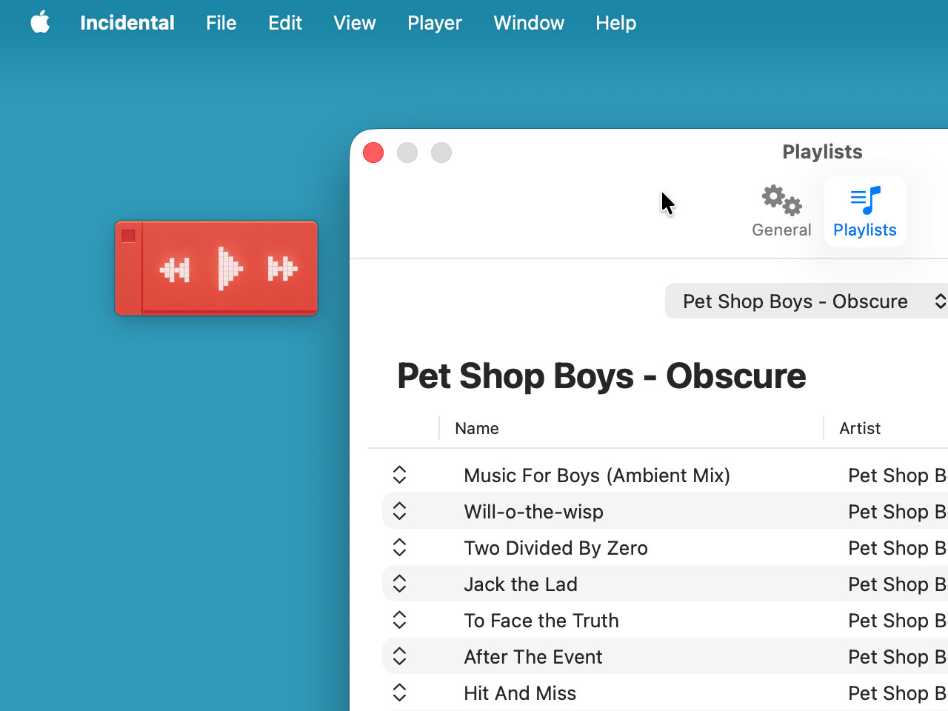Click the play button on the red mini player
Image resolution: width=948 pixels, height=711 pixels.
pos(230,268)
